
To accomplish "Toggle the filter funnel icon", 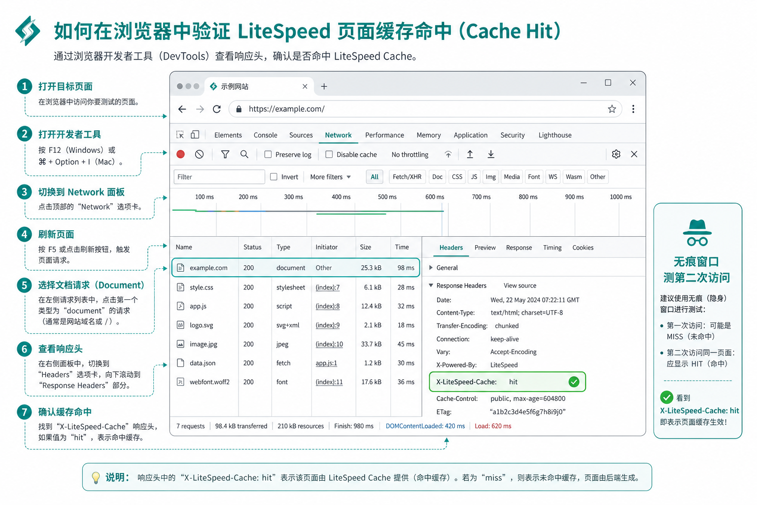I will coord(225,154).
